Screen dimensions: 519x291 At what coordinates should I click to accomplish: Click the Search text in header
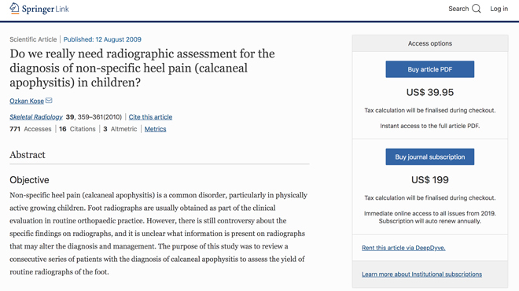(x=458, y=9)
